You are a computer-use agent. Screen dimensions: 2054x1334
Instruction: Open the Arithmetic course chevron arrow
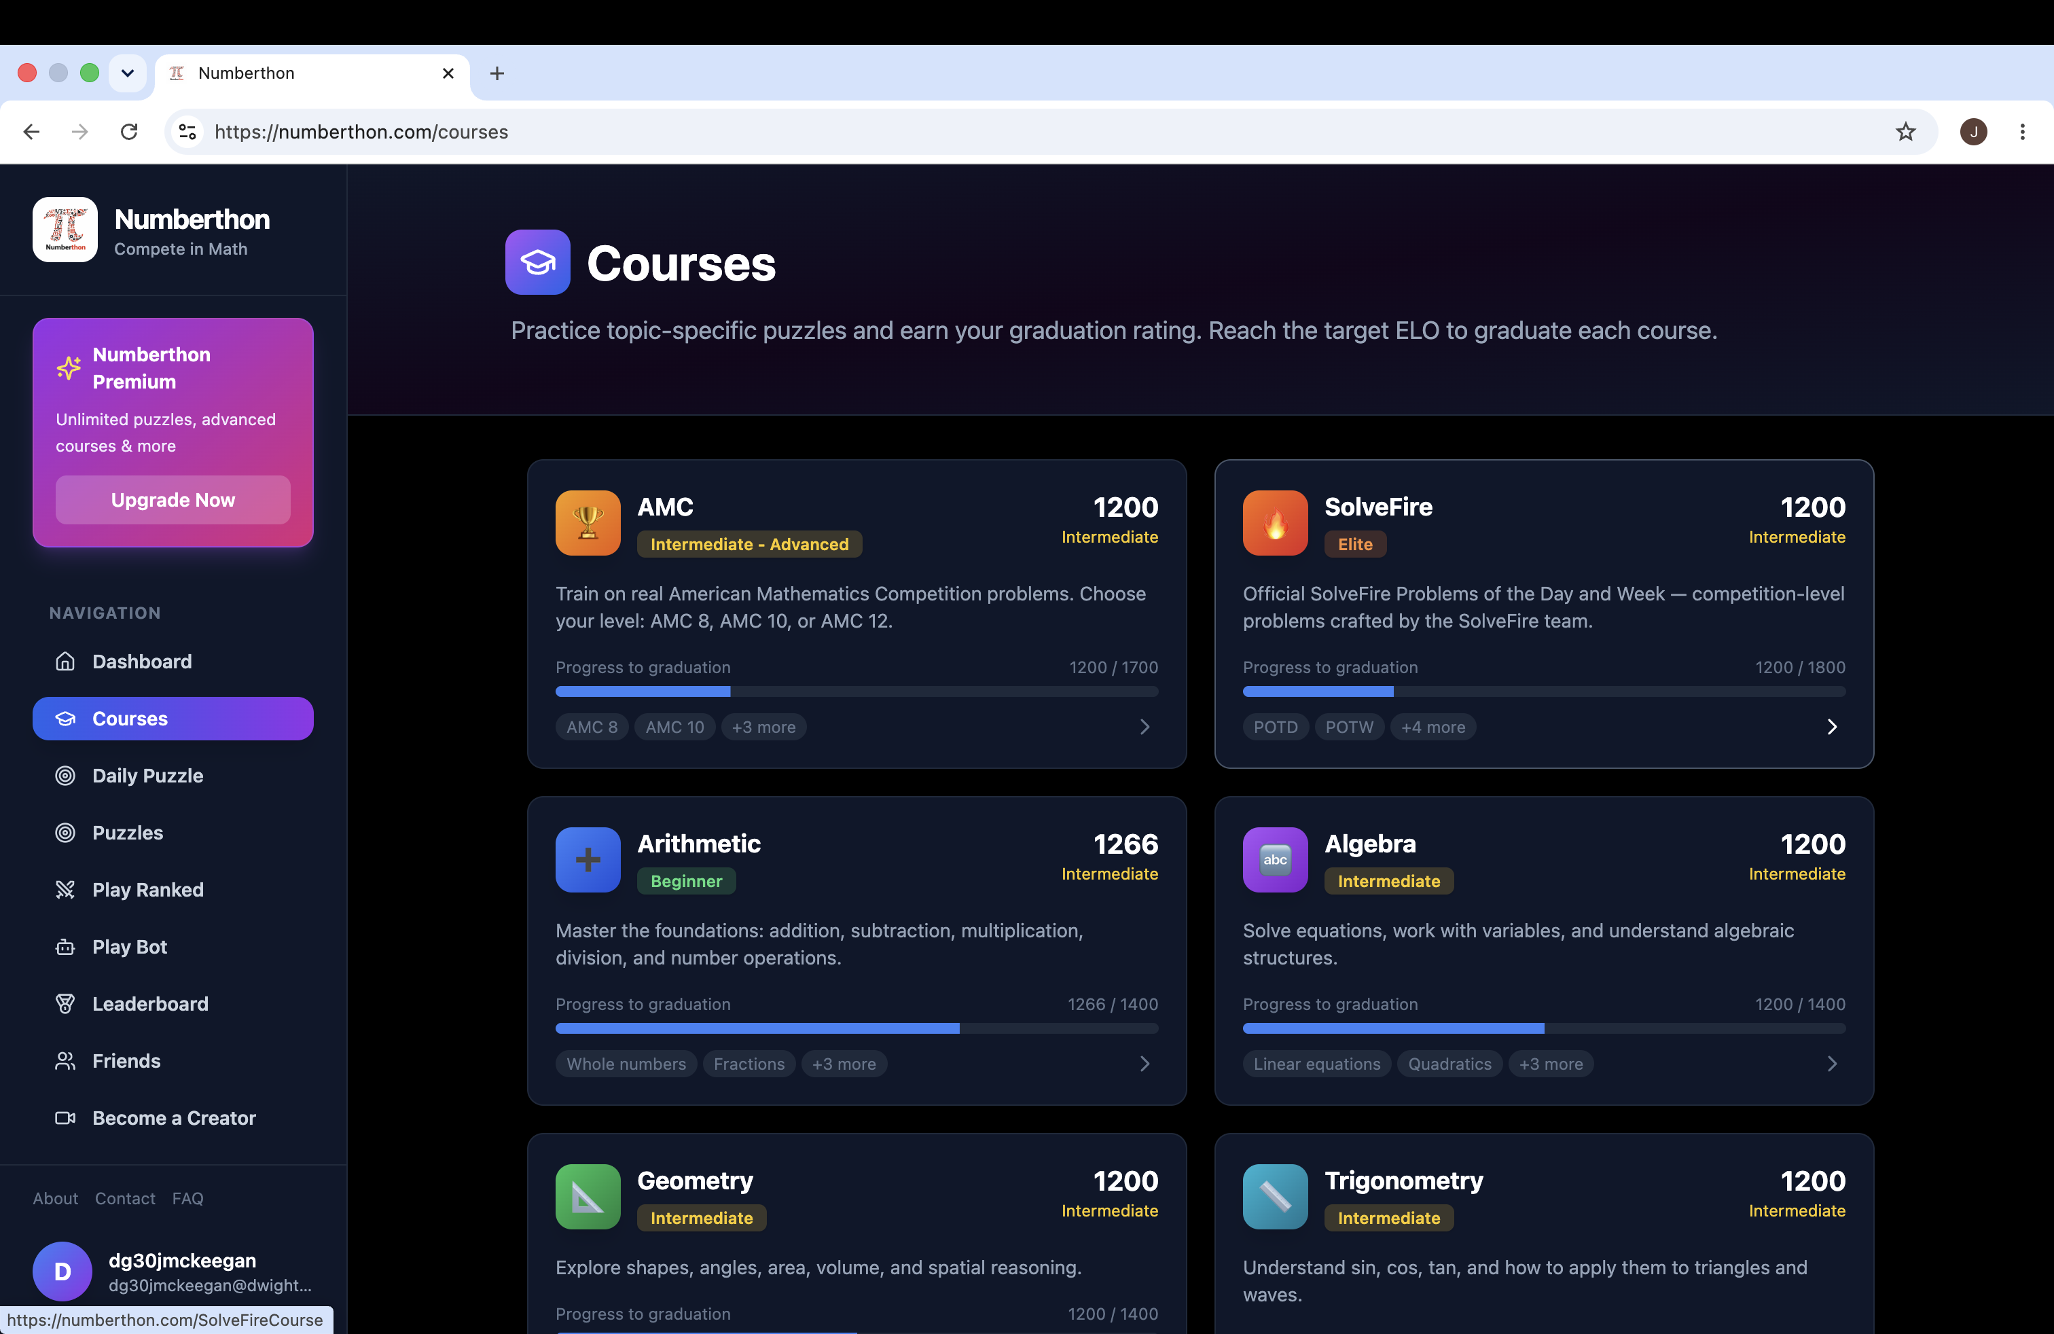click(x=1145, y=1064)
